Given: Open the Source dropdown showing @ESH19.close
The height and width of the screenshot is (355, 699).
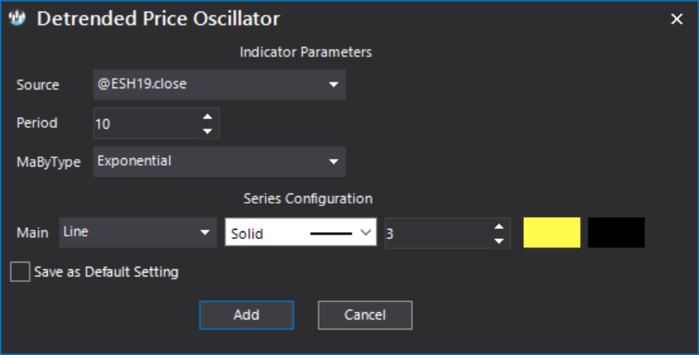Looking at the screenshot, I should [219, 84].
